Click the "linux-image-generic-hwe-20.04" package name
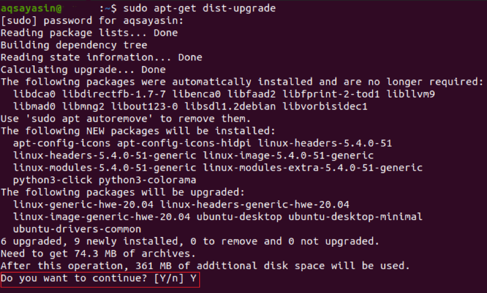This screenshot has width=487, height=293. pyautogui.click(x=102, y=217)
